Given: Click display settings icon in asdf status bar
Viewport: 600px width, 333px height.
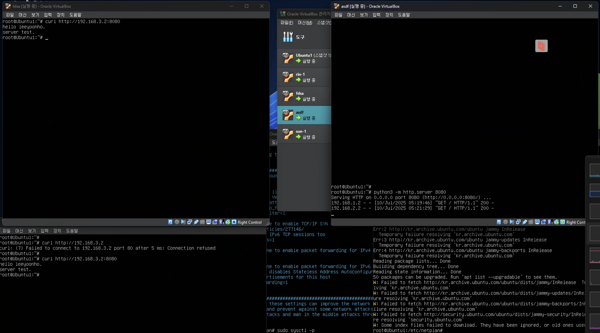Looking at the screenshot, I should coord(537,222).
